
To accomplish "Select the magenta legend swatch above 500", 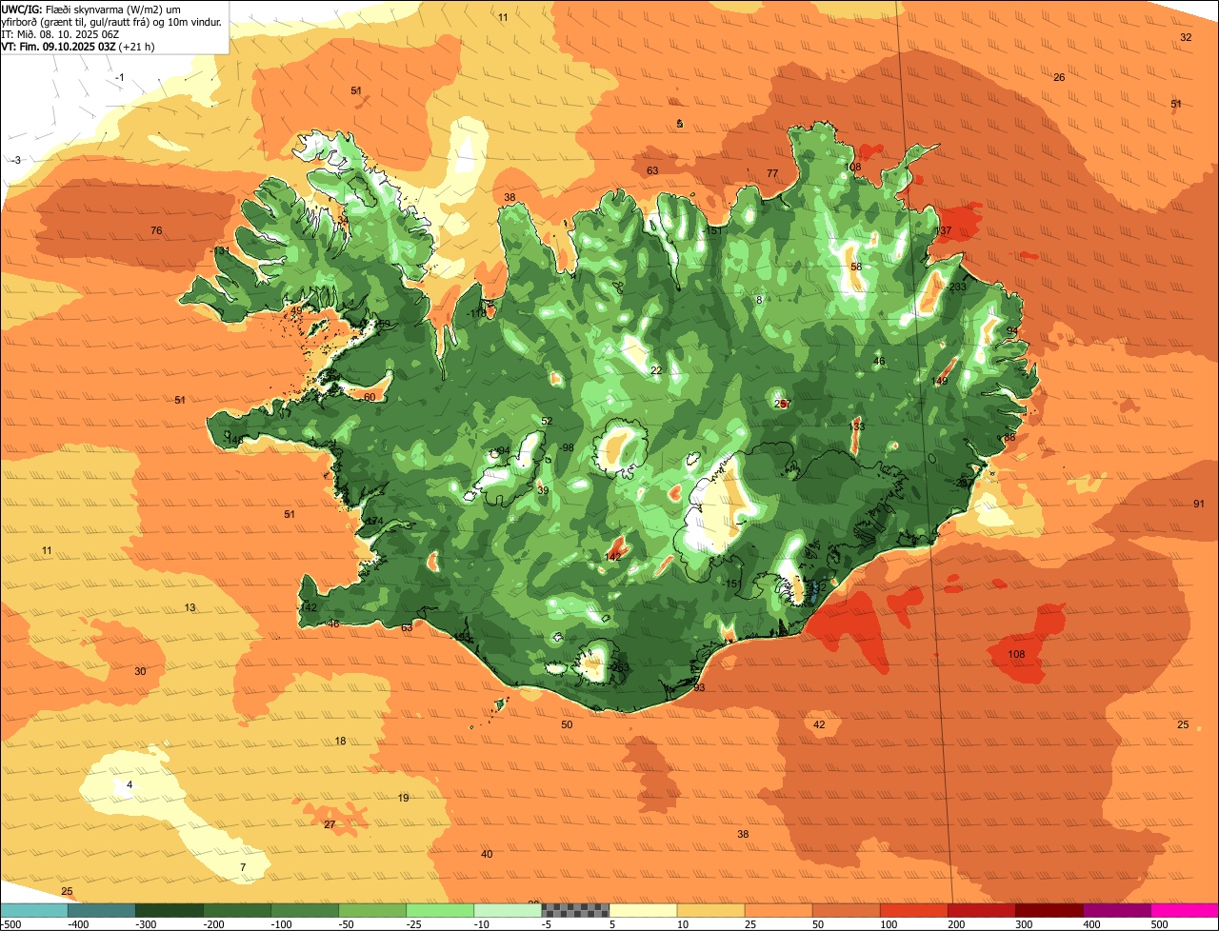I will point(1184,910).
